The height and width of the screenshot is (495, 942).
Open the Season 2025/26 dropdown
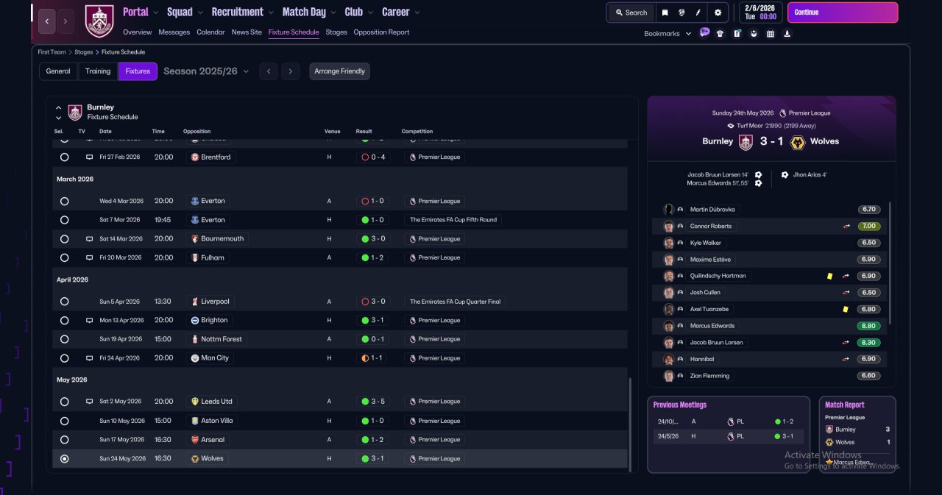(206, 71)
